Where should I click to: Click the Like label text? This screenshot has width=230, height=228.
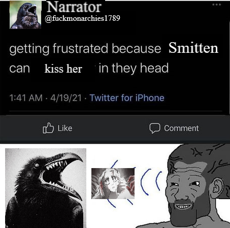click(65, 128)
